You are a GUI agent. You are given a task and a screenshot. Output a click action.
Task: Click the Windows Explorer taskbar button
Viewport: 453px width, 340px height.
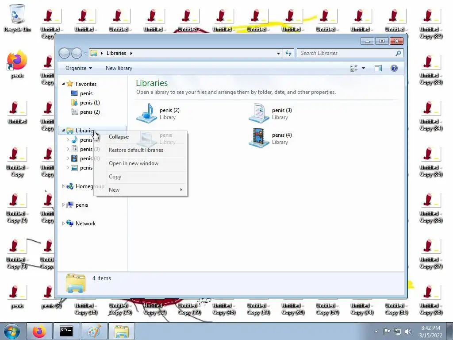point(122,331)
